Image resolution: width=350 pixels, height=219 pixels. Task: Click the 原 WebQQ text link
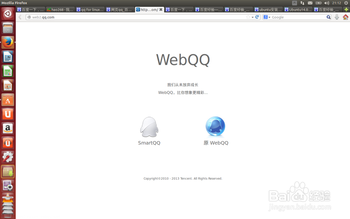click(216, 143)
